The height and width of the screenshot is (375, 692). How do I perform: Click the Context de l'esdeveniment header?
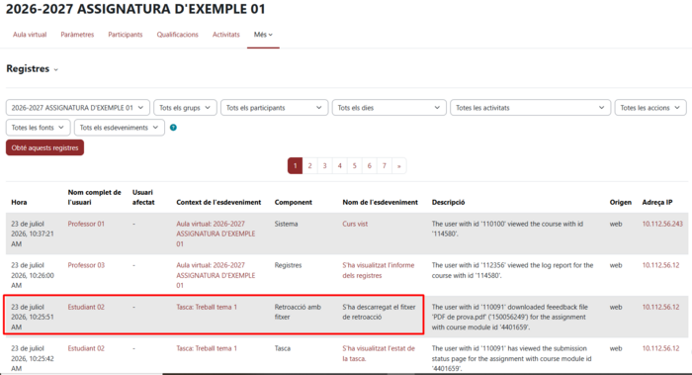tap(218, 202)
